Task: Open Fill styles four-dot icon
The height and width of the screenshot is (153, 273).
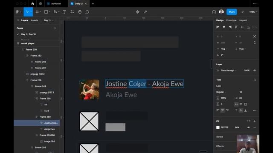Action: pyautogui.click(x=248, y=121)
